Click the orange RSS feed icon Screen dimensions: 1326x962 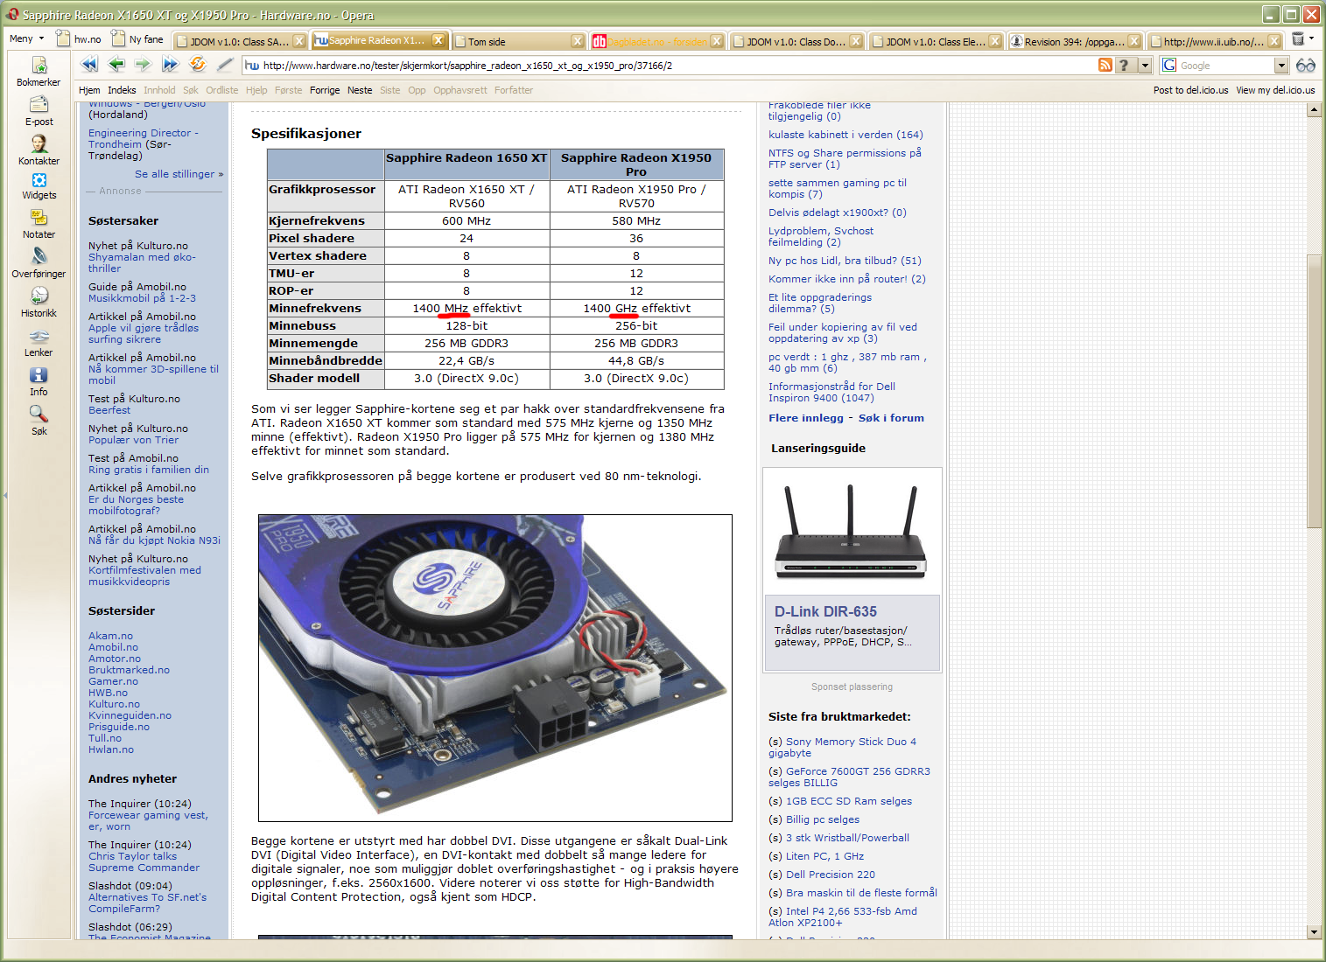(x=1105, y=65)
